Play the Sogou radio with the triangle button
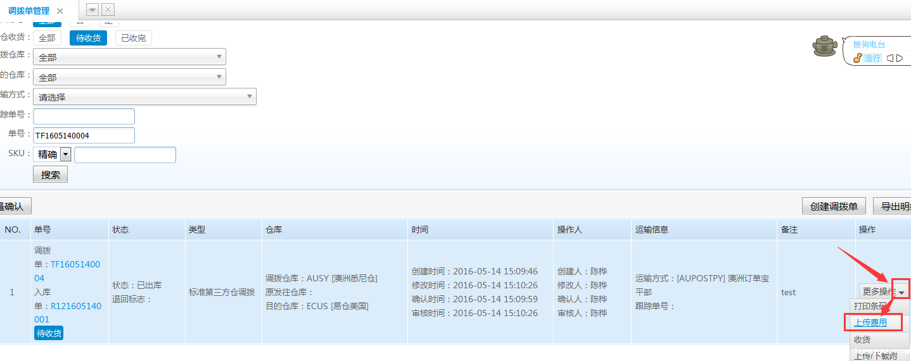The image size is (911, 361). point(900,58)
